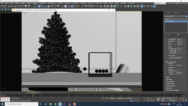Screen dimensions: 188x106
Task: Activate the Select and Rotate tool
Action: 42,6
